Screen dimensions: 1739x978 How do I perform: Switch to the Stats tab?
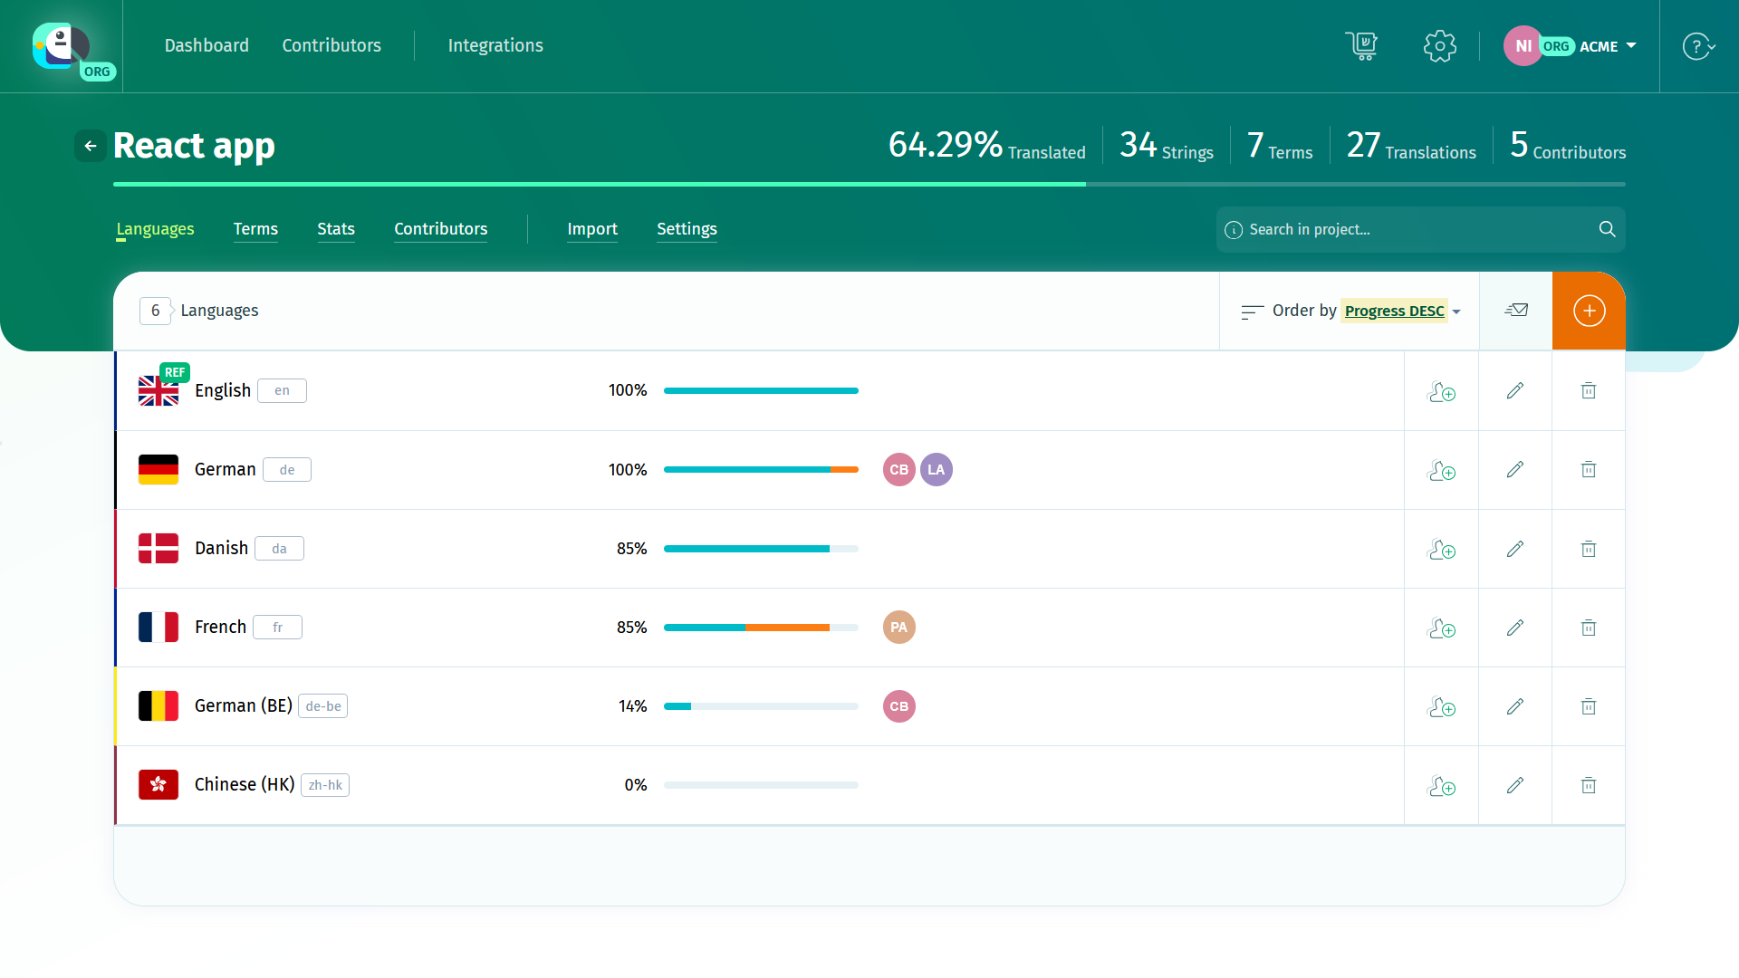336,229
